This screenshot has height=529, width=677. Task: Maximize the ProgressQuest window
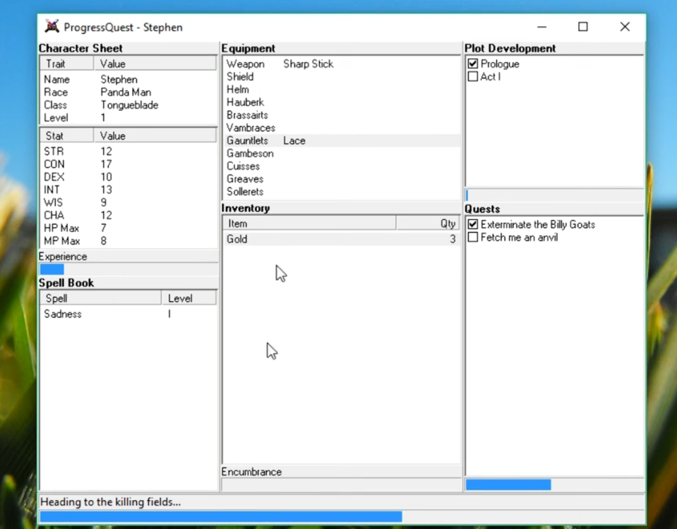pos(583,27)
